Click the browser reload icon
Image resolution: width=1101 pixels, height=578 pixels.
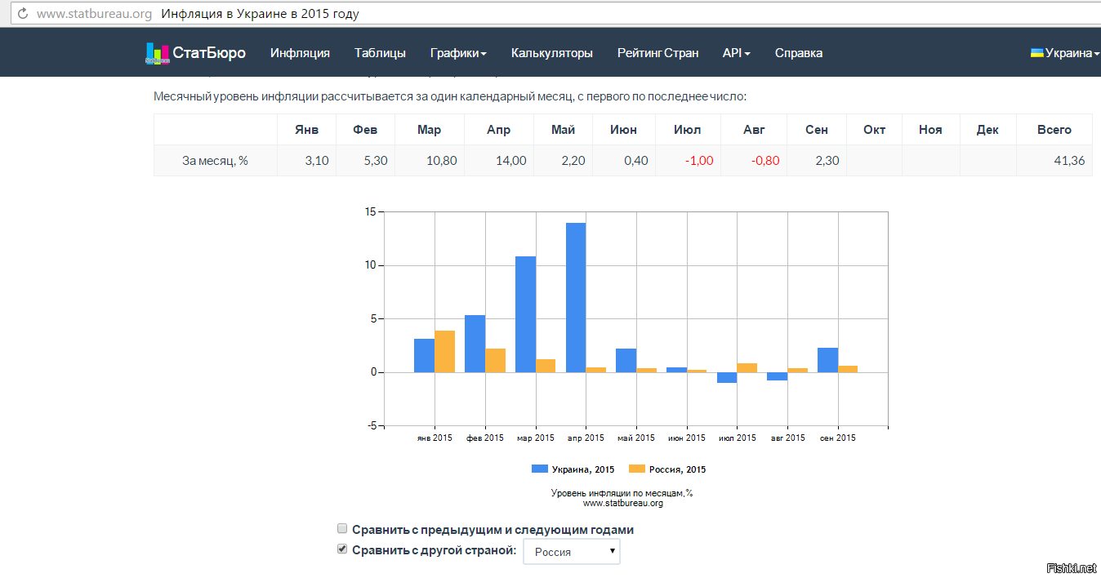[21, 14]
